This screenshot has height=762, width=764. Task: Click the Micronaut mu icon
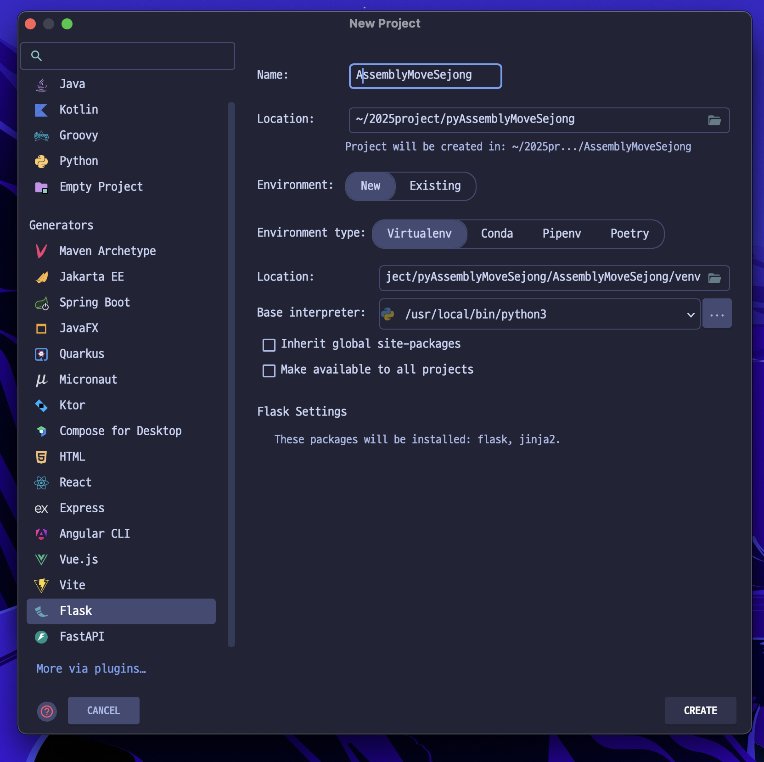[x=41, y=380]
